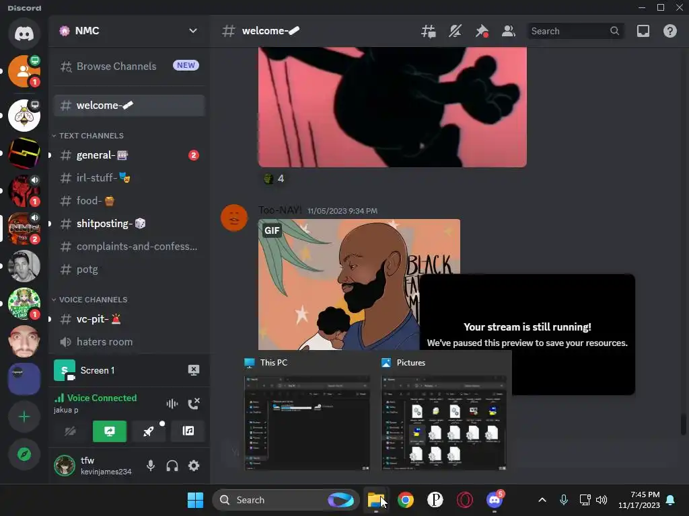Click the Discord search field
This screenshot has height=516, width=689.
coord(575,31)
